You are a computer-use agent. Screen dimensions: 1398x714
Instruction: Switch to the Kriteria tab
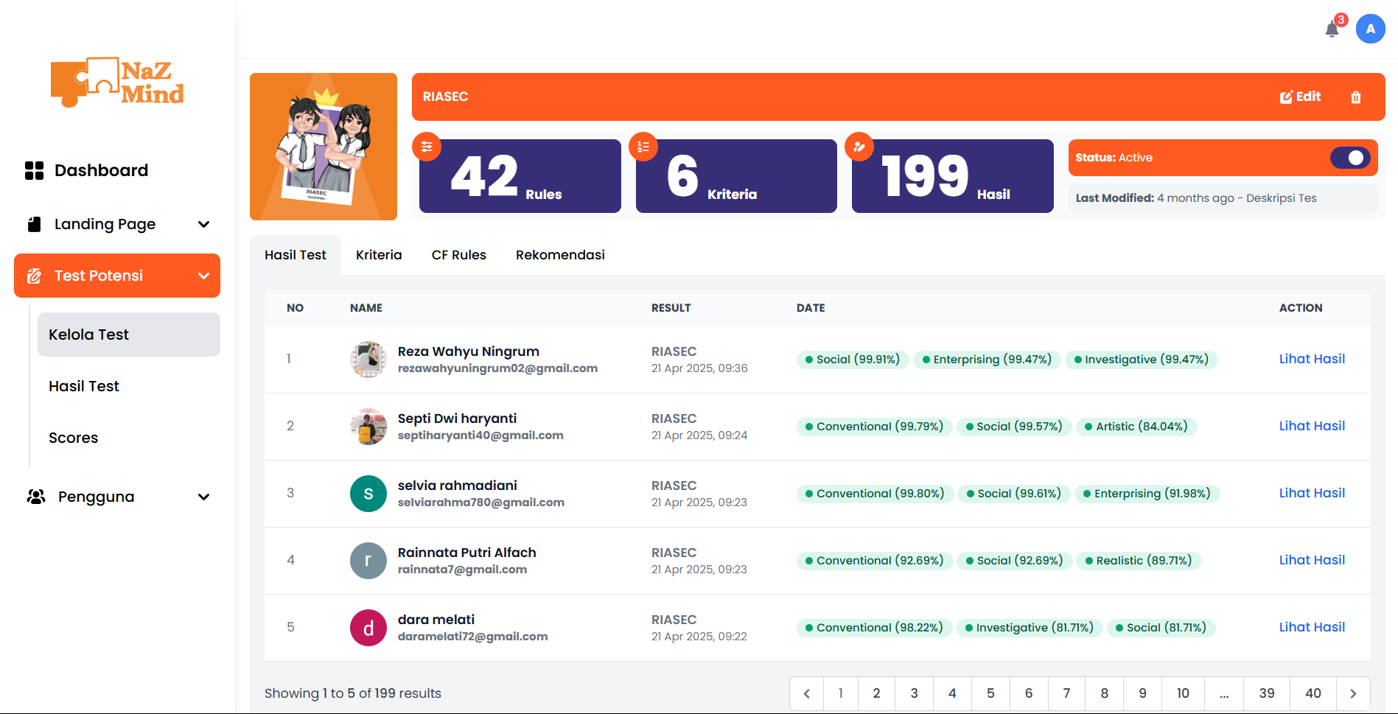click(379, 255)
